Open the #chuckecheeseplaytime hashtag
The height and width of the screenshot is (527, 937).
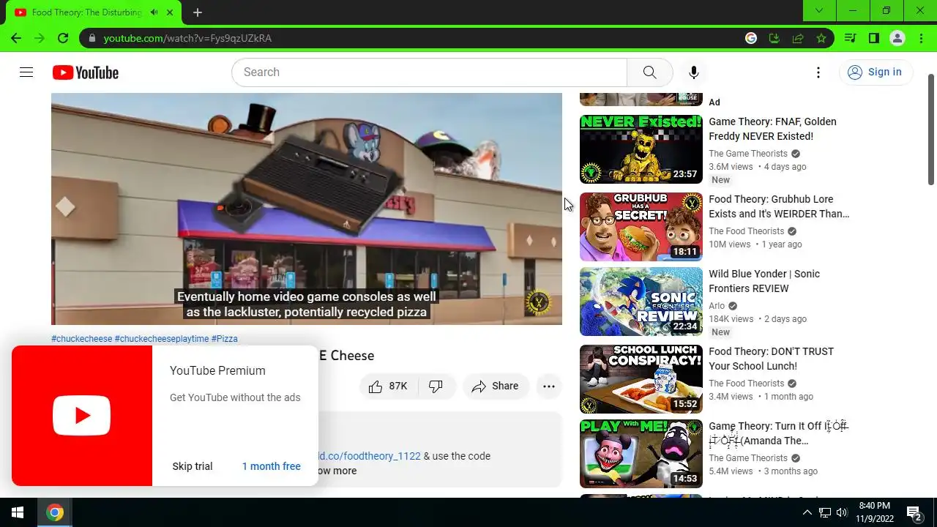coord(162,339)
